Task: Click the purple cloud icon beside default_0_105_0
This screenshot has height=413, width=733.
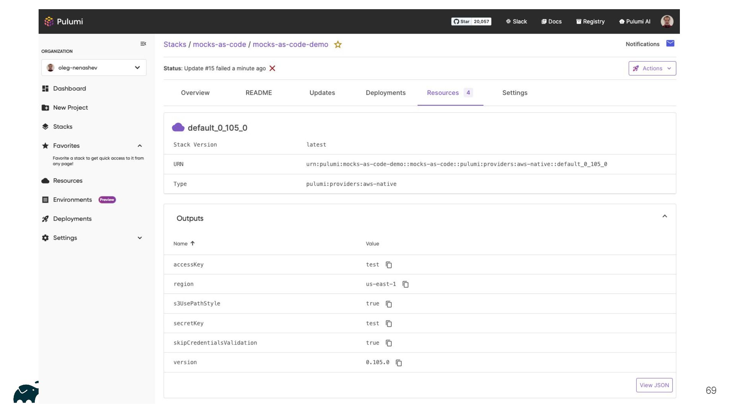Action: click(x=178, y=127)
